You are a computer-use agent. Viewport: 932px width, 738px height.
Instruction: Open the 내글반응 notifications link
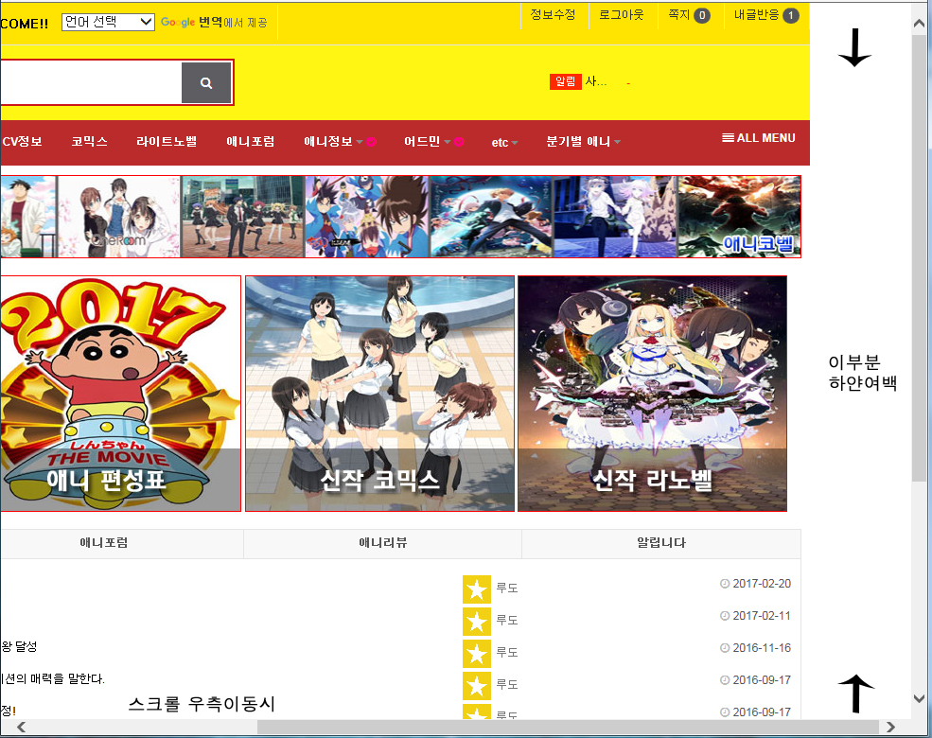tap(766, 15)
